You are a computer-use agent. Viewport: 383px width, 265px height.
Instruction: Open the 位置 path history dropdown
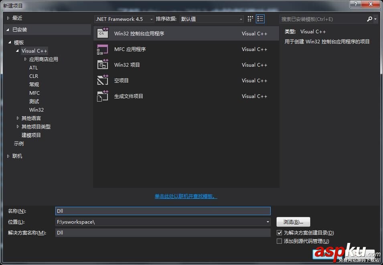click(267, 222)
